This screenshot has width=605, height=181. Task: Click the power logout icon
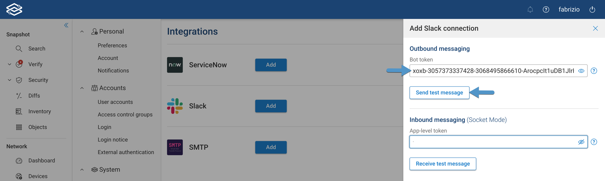point(592,10)
